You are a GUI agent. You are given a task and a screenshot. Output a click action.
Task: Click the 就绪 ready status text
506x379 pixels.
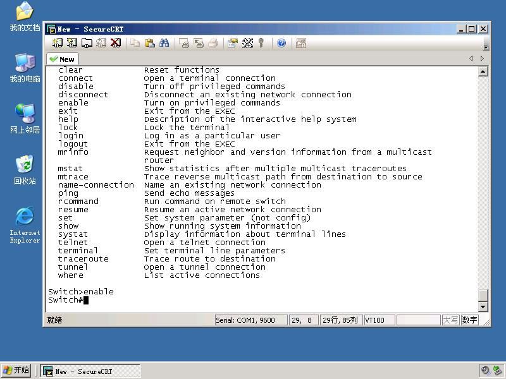pos(54,320)
